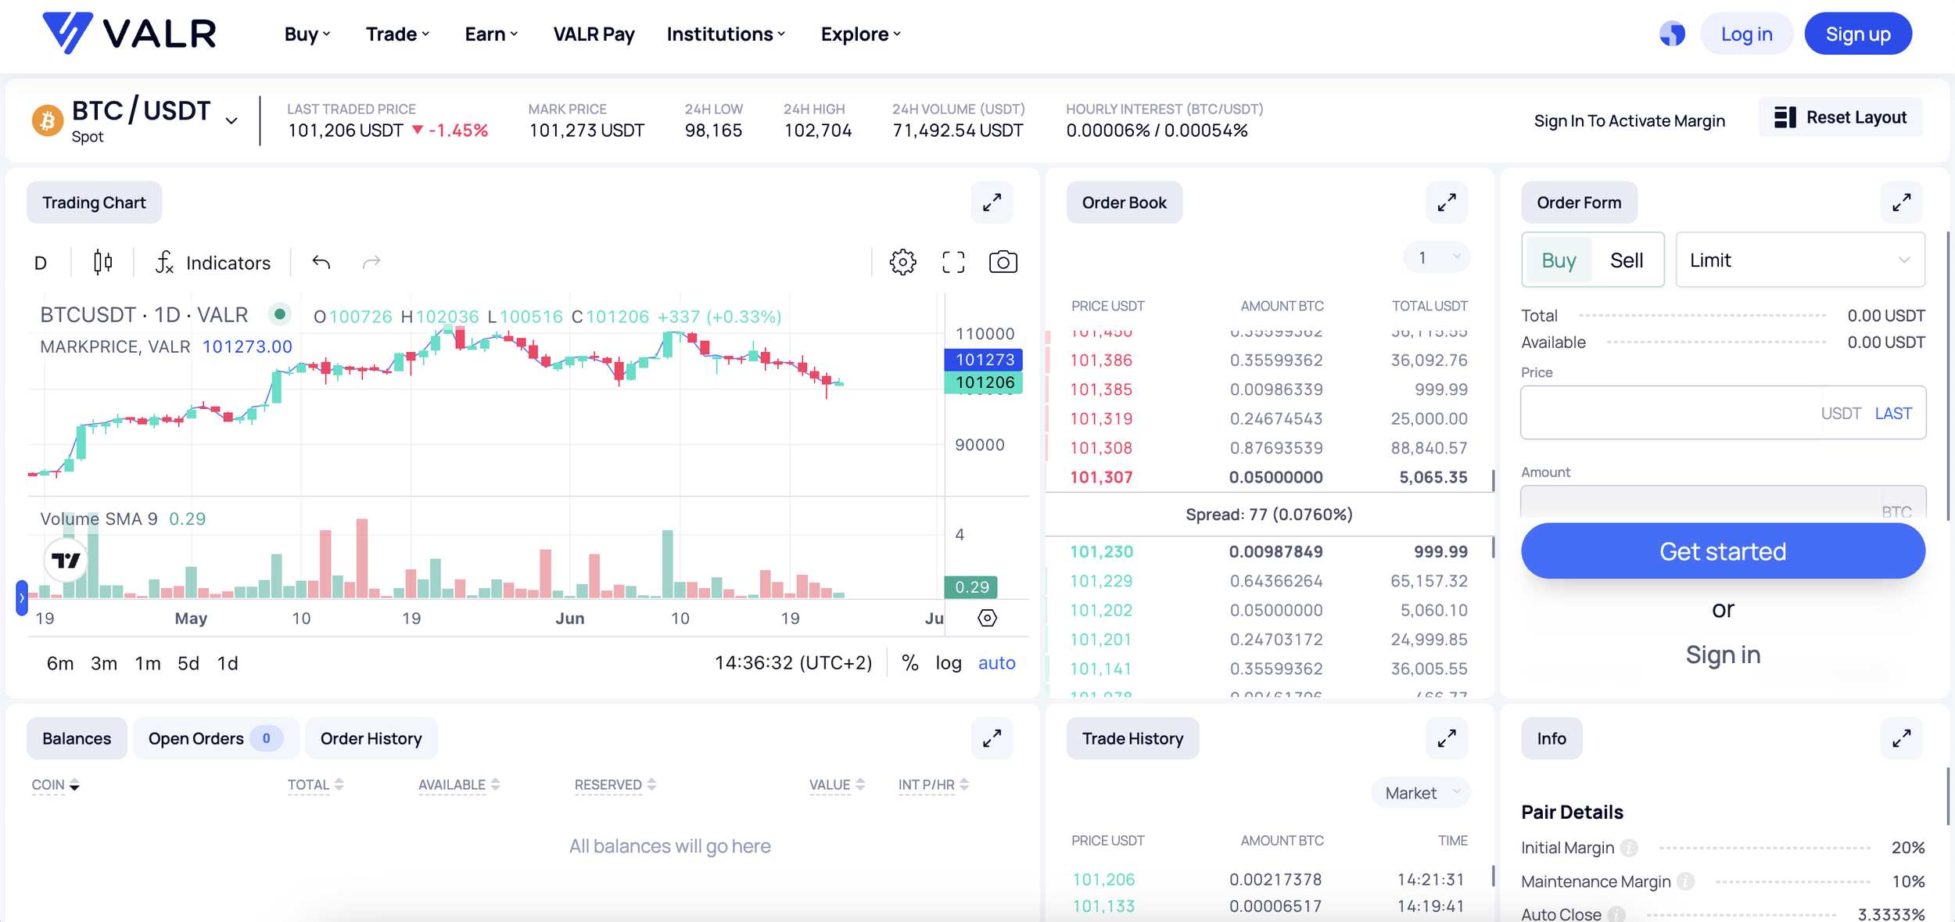The image size is (1955, 922).
Task: Enter fullscreen chart mode
Action: pos(953,262)
